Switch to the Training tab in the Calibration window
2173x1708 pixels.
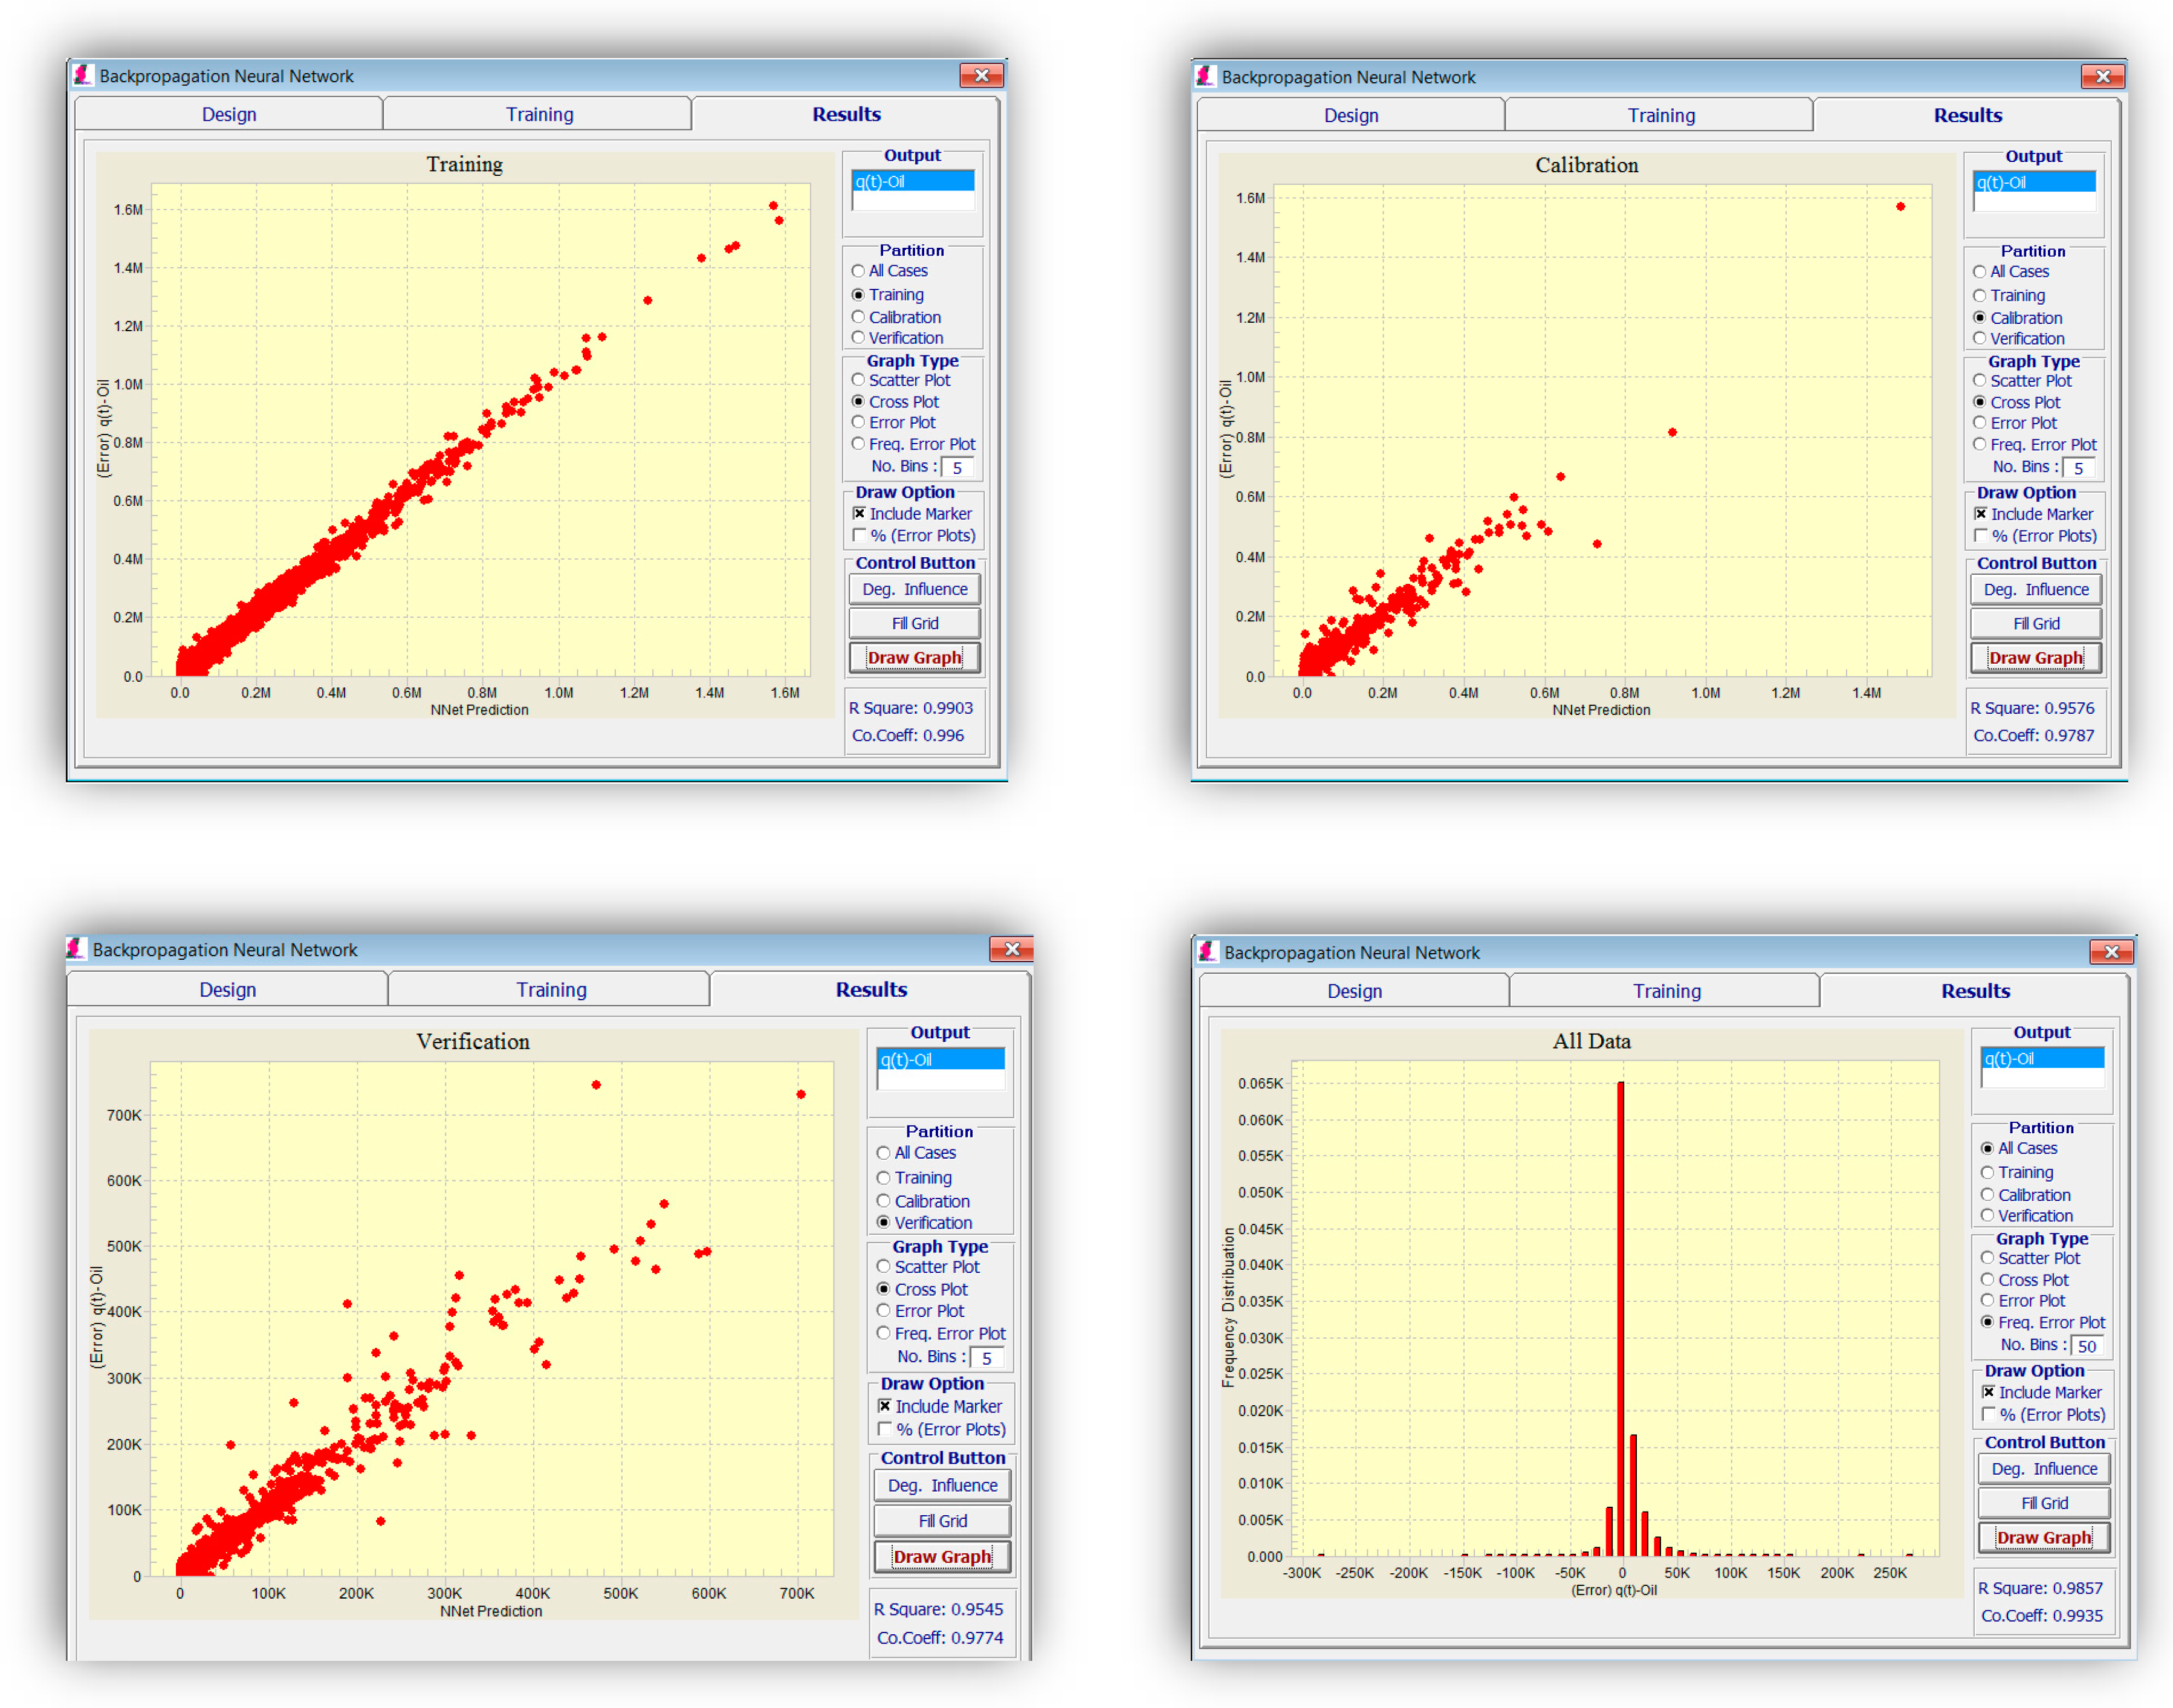coord(1660,115)
